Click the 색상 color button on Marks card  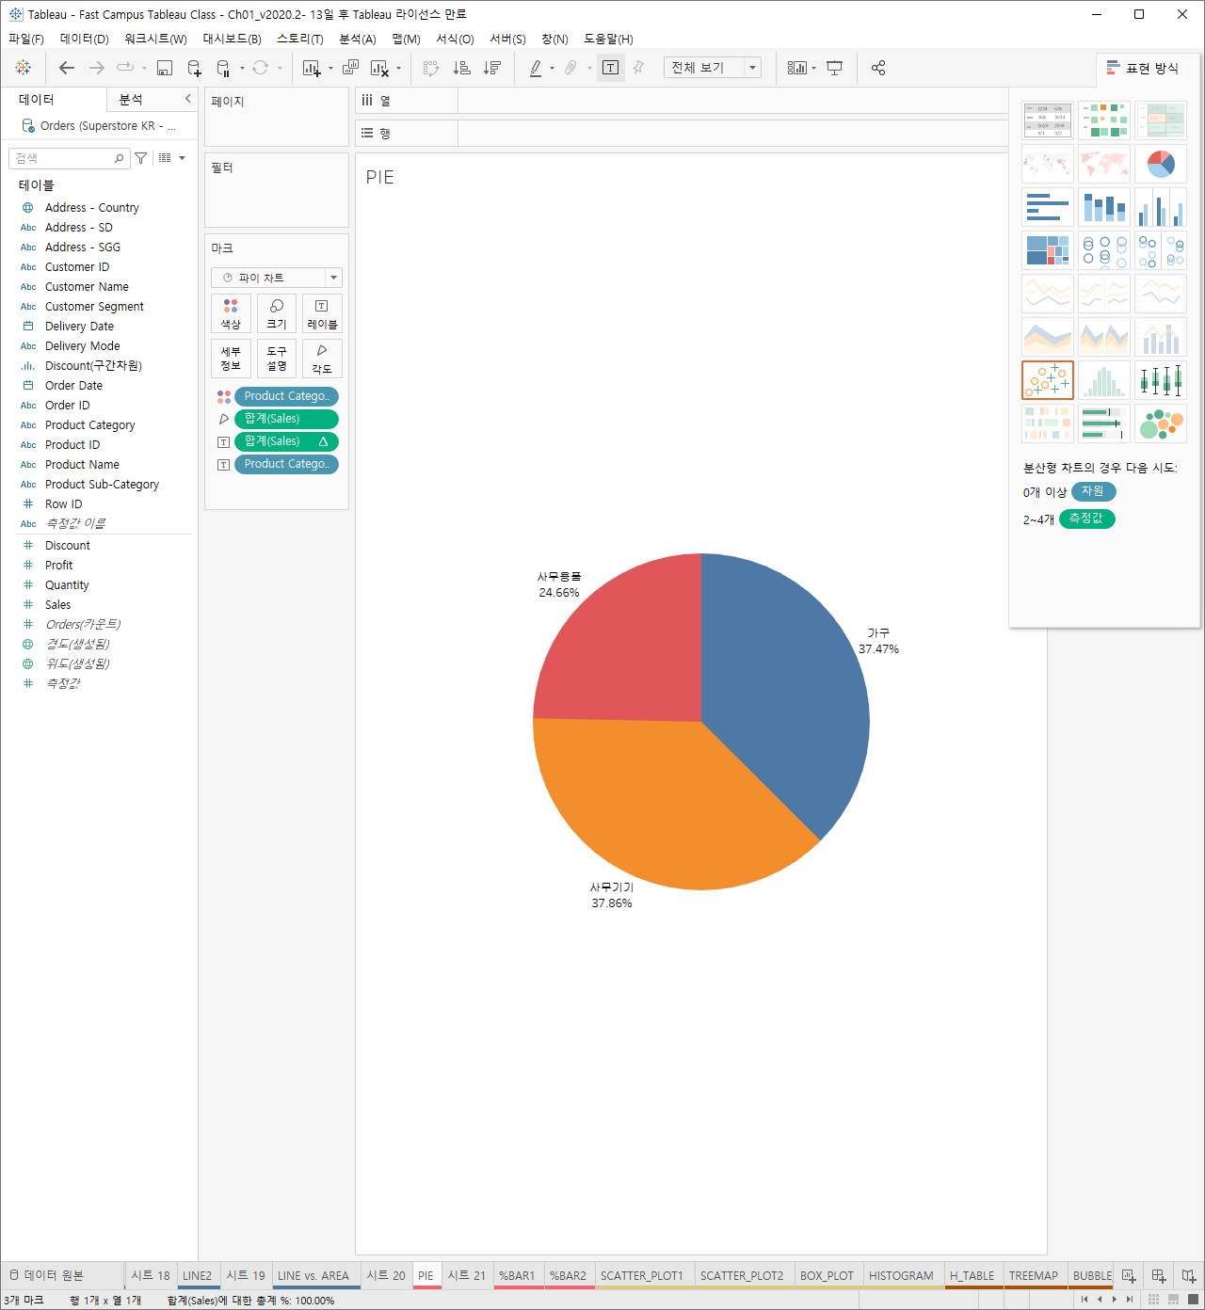[231, 313]
